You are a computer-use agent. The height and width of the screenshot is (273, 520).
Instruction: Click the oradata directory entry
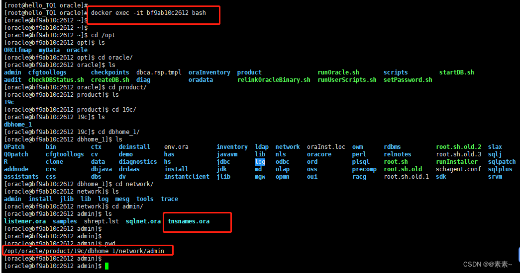pyautogui.click(x=201, y=80)
